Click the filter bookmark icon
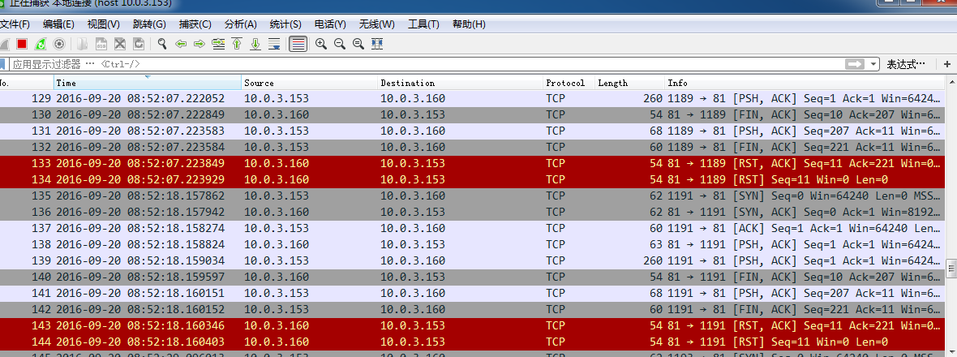Viewport: 957px width, 357px height. pos(4,64)
